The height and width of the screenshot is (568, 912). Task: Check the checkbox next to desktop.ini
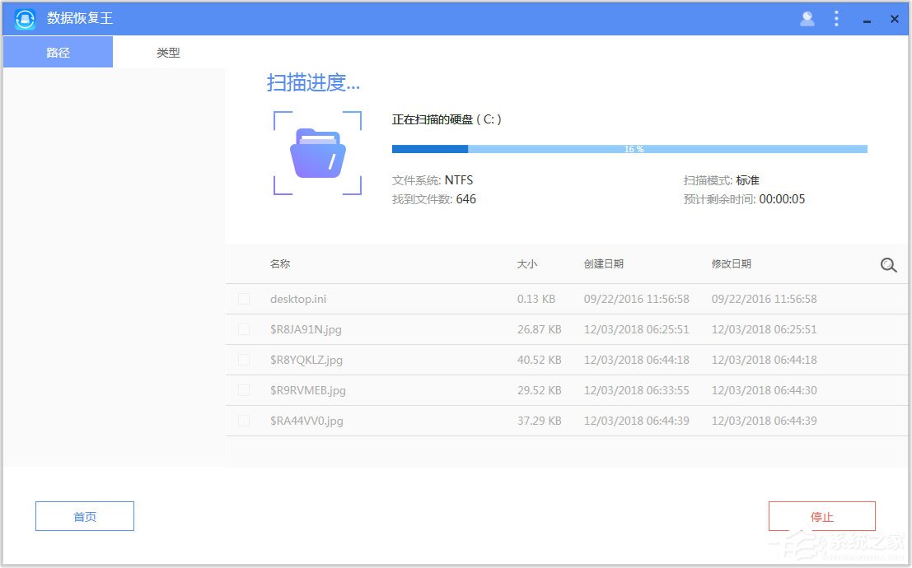point(244,299)
